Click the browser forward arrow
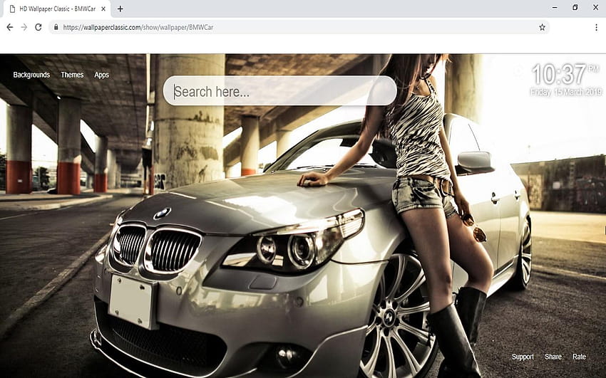This screenshot has width=606, height=378. (24, 27)
